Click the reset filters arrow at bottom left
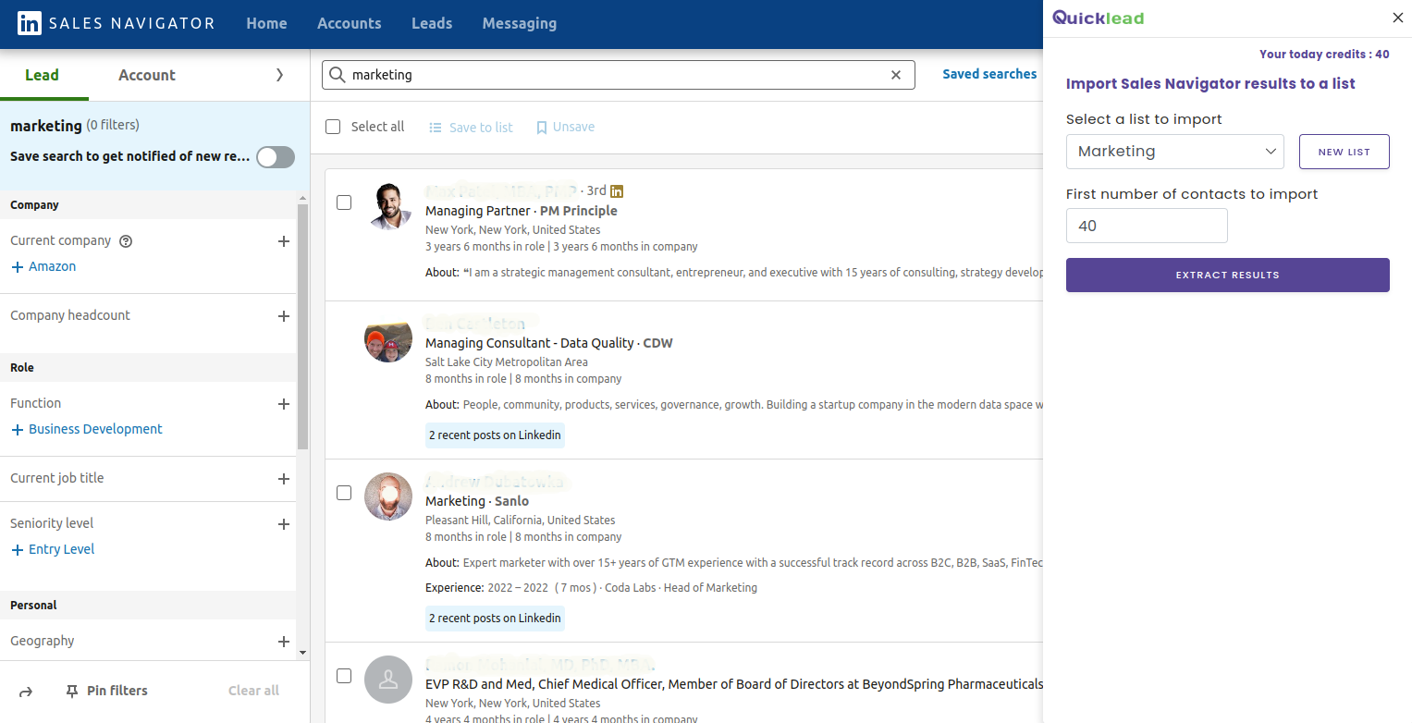The width and height of the screenshot is (1412, 723). pos(25,691)
